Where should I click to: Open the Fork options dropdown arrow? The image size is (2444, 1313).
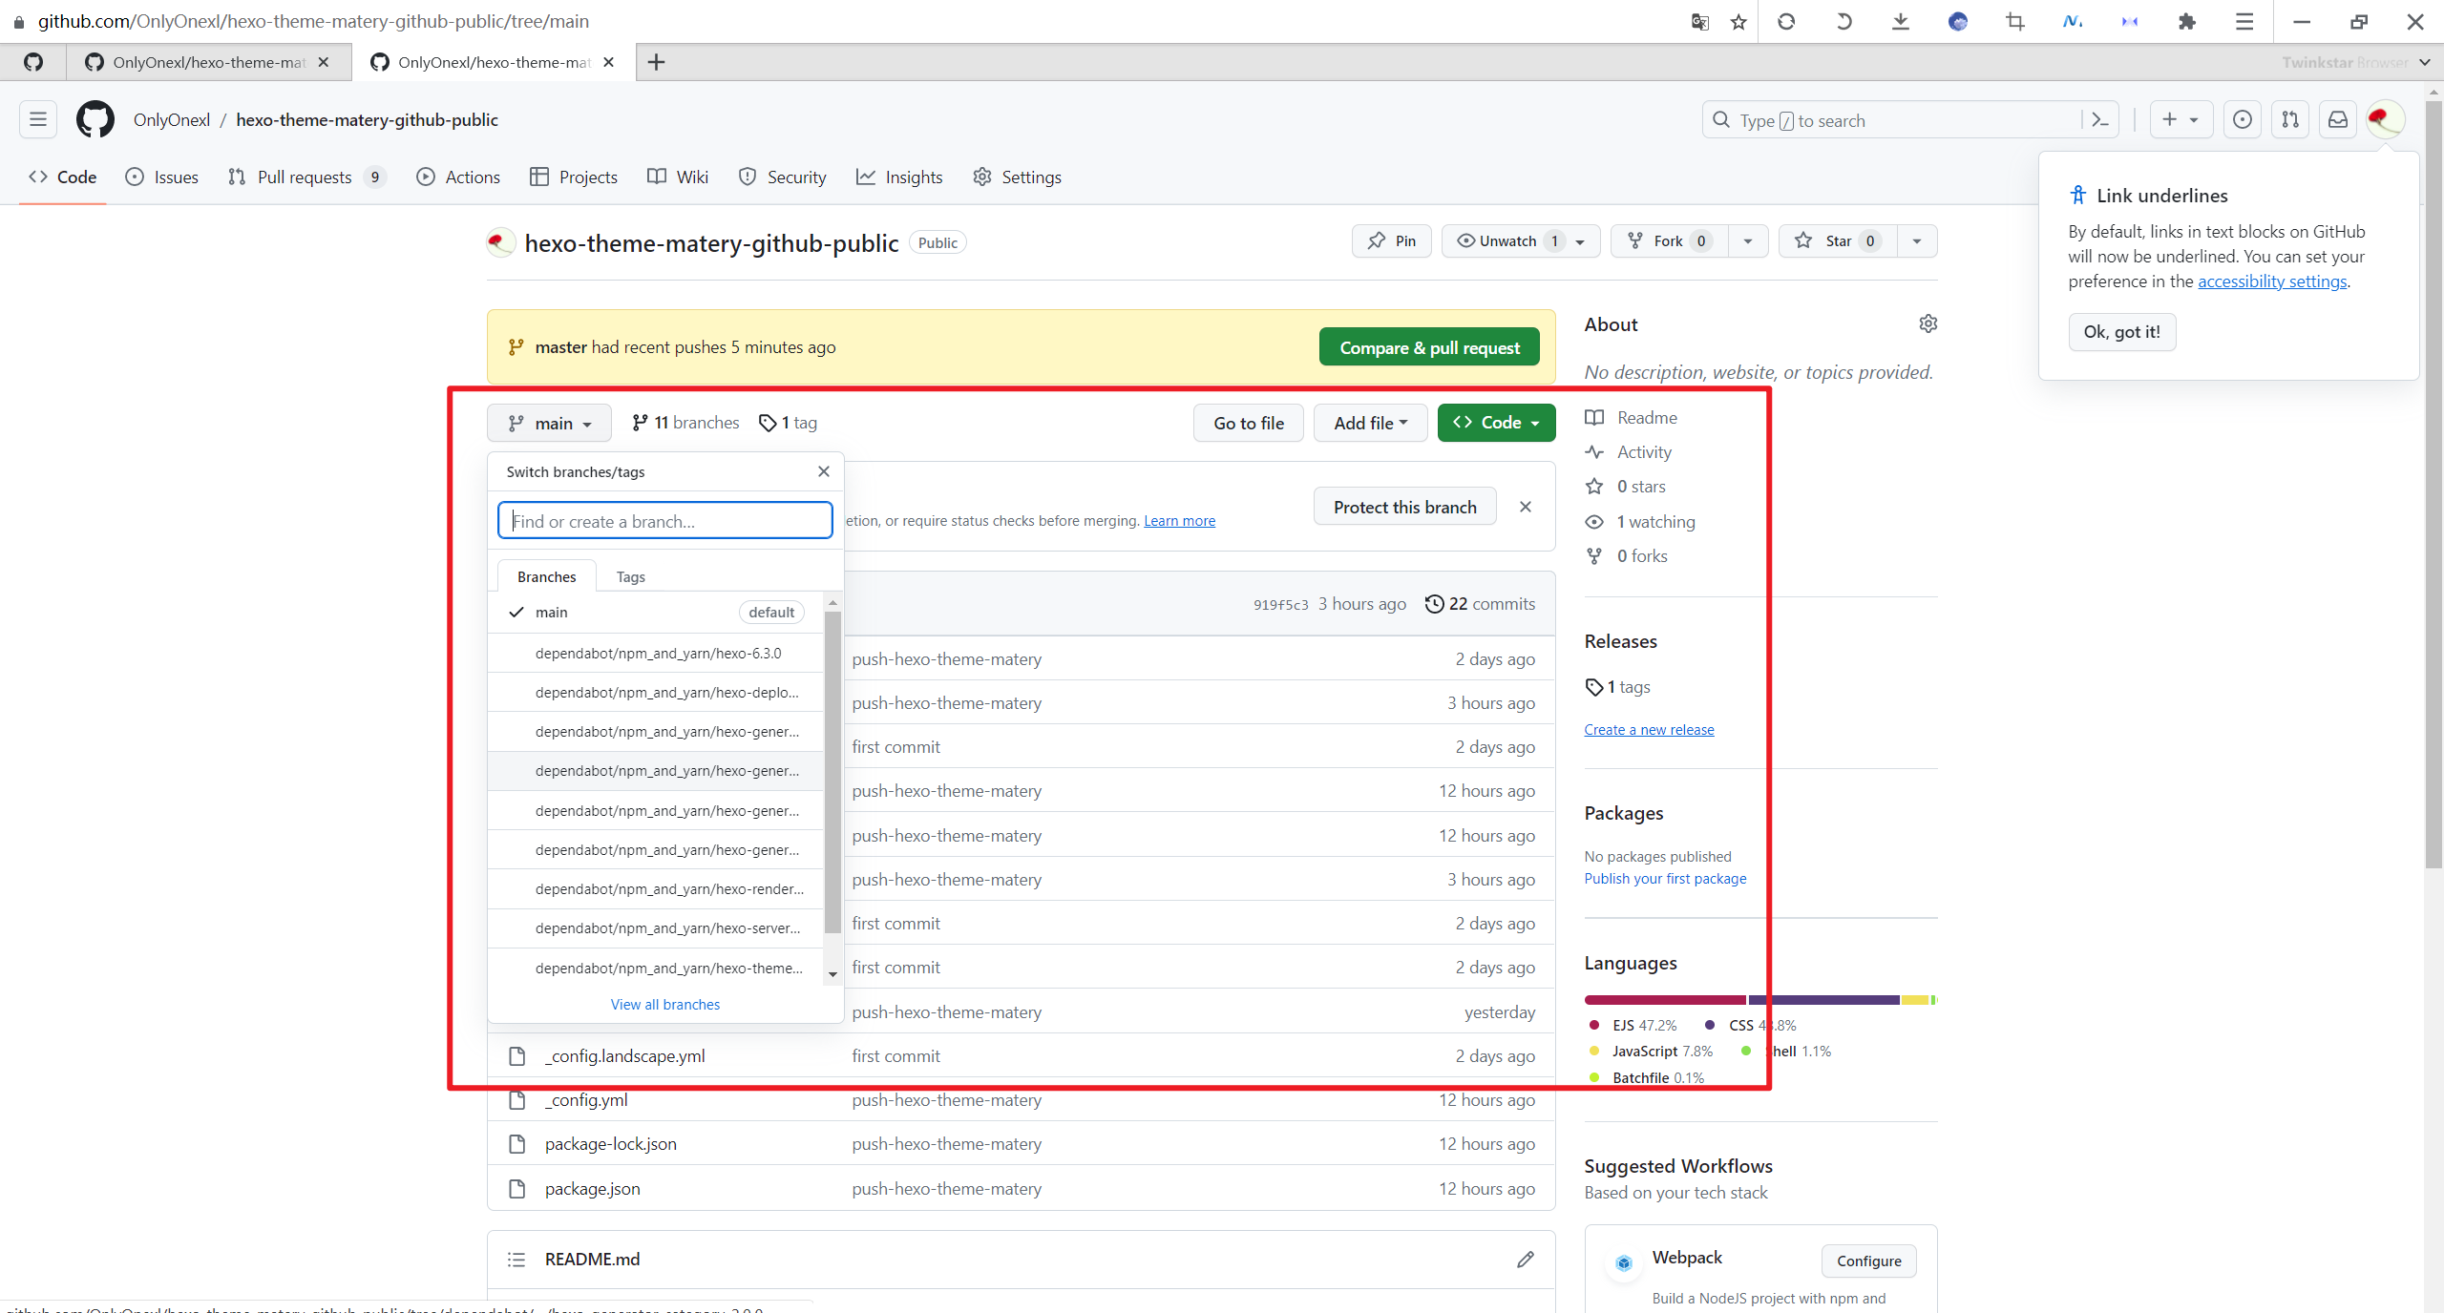[1747, 240]
